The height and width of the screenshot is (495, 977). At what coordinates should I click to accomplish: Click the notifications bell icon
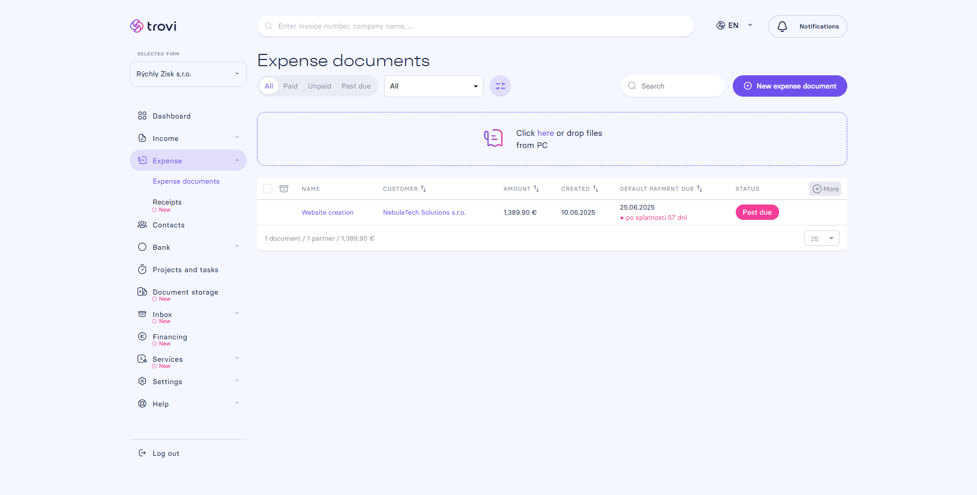[782, 26]
